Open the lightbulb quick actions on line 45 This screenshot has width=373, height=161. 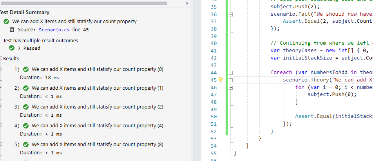tap(221, 80)
